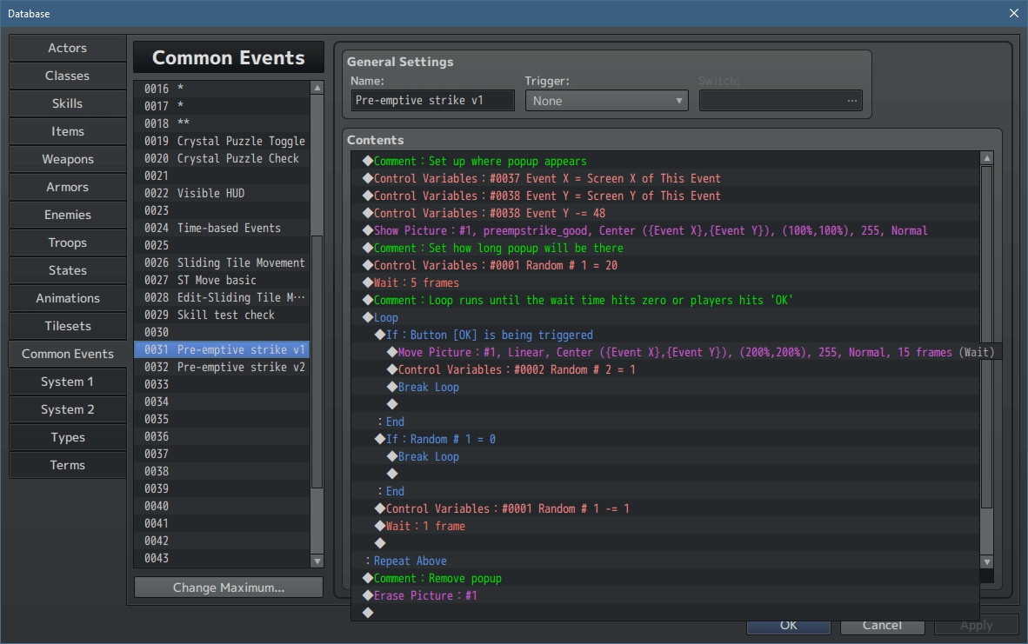1028x644 pixels.
Task: Select the comment about loop running until zero
Action: click(x=664, y=300)
